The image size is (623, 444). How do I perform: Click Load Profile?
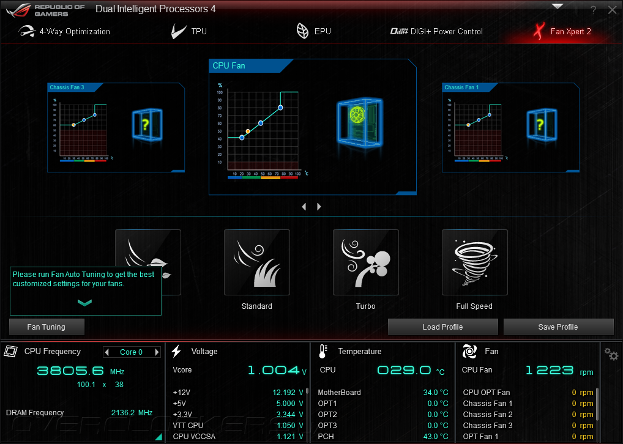[x=442, y=327]
